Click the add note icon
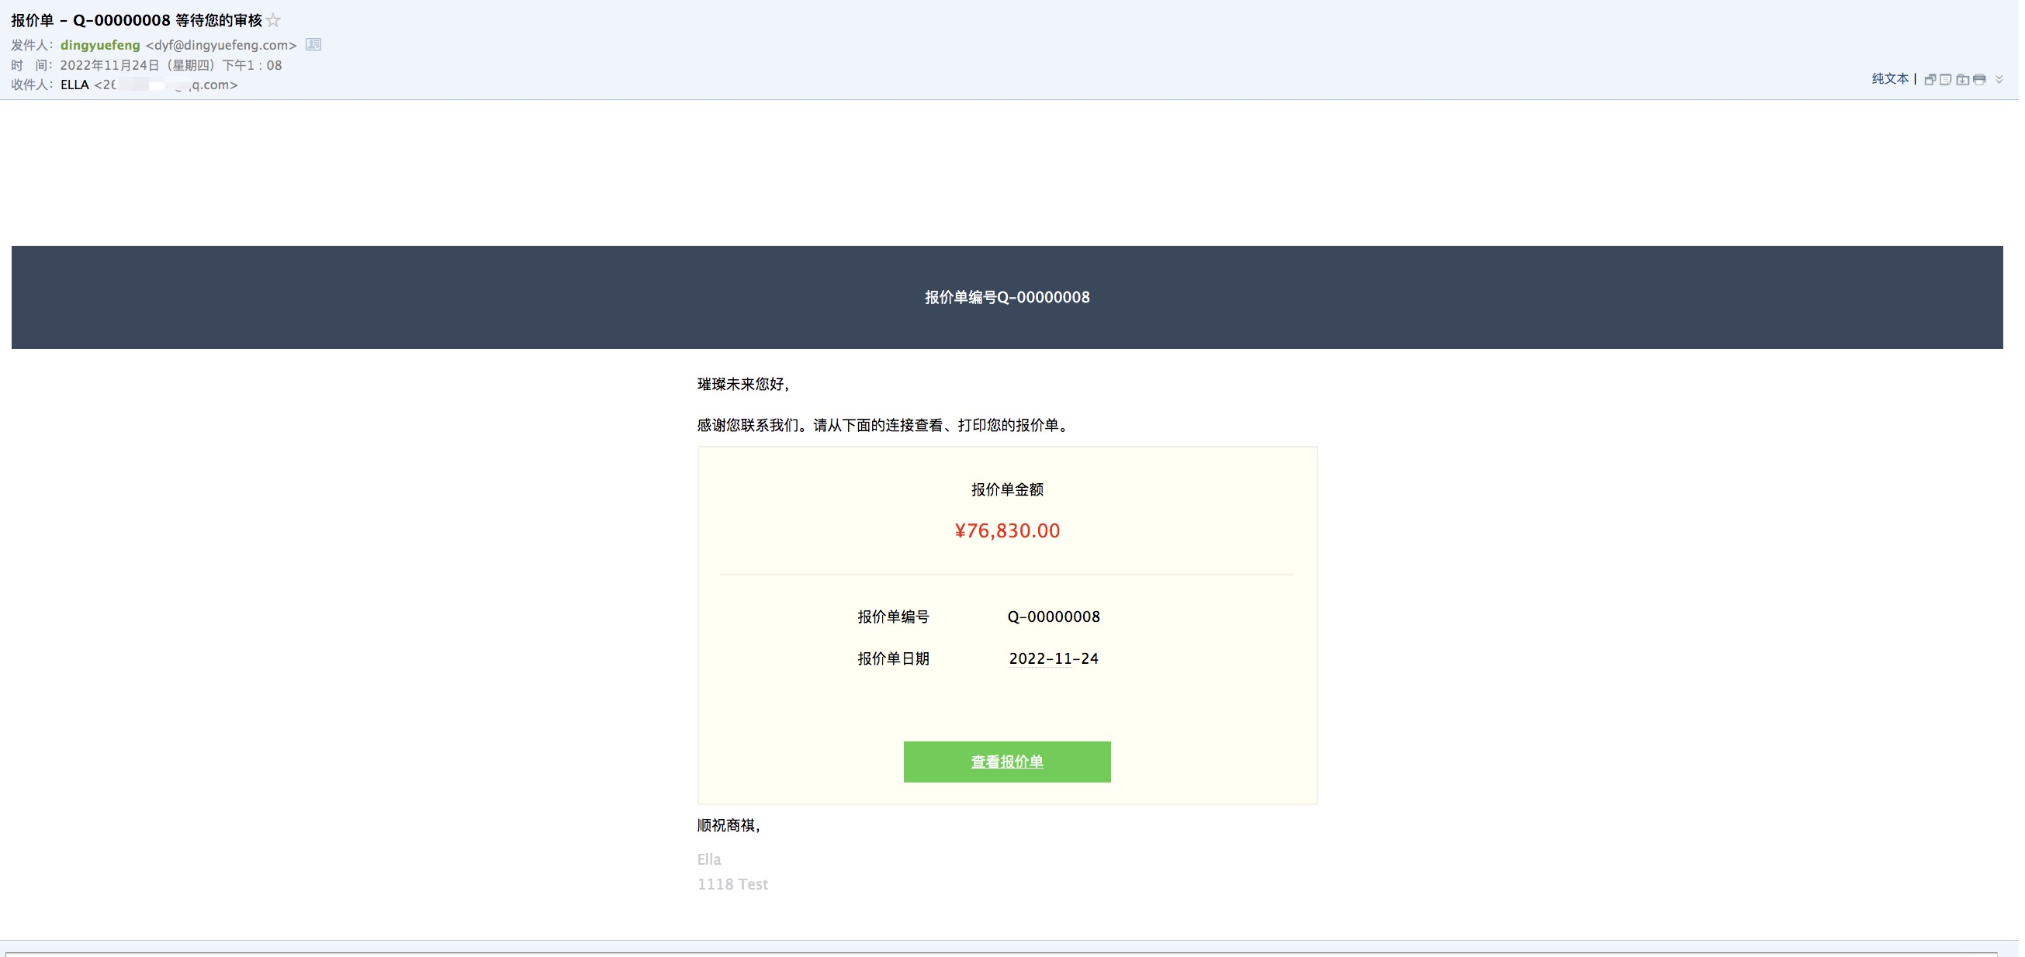Image resolution: width=2025 pixels, height=957 pixels. 1946,79
